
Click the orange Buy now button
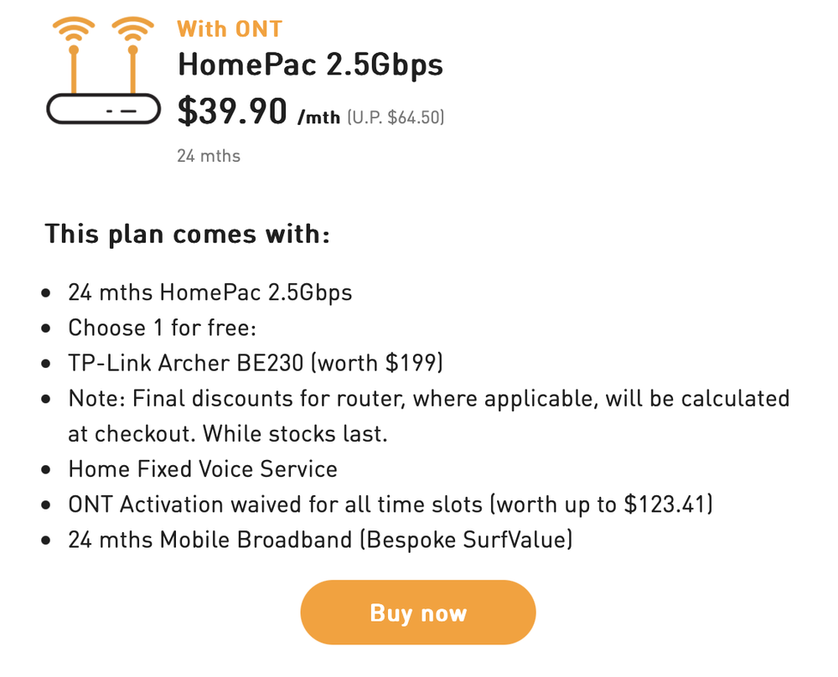[418, 612]
